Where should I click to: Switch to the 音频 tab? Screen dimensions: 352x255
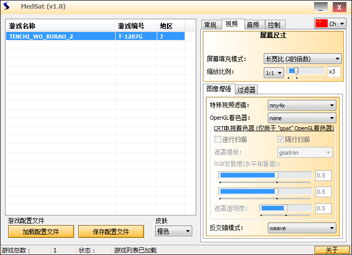coord(253,25)
